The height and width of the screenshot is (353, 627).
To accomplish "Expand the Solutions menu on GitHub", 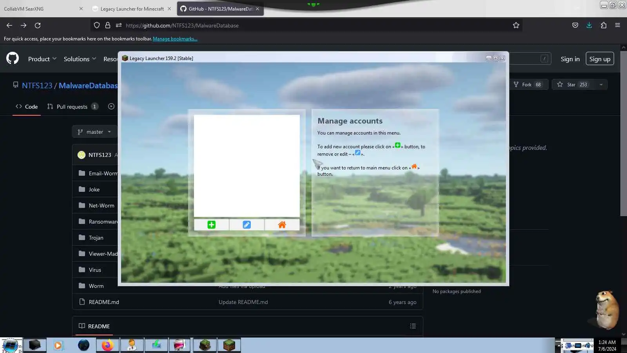I will (x=80, y=59).
